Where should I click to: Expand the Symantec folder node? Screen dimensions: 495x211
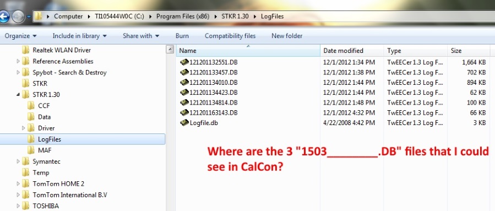pos(18,161)
